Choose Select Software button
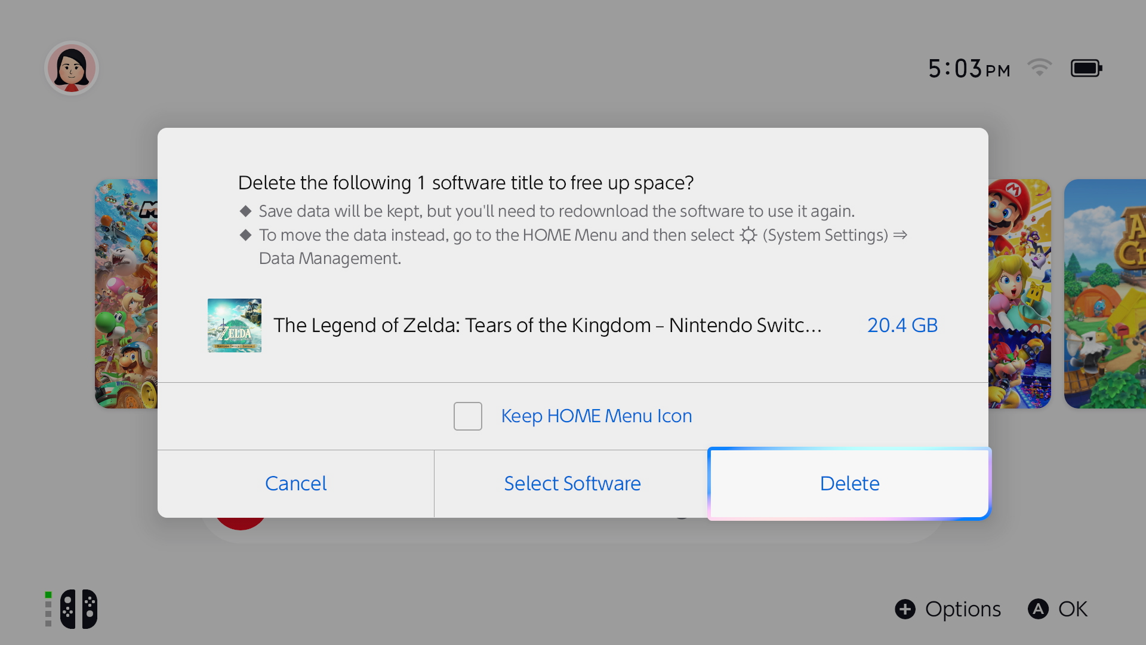 tap(572, 483)
